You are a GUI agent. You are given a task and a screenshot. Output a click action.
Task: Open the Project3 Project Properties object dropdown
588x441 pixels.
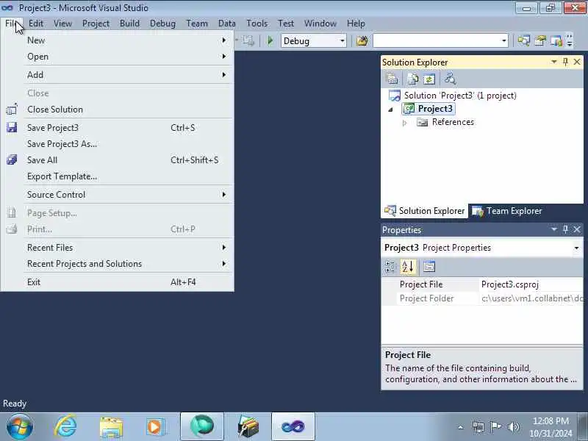pyautogui.click(x=576, y=248)
